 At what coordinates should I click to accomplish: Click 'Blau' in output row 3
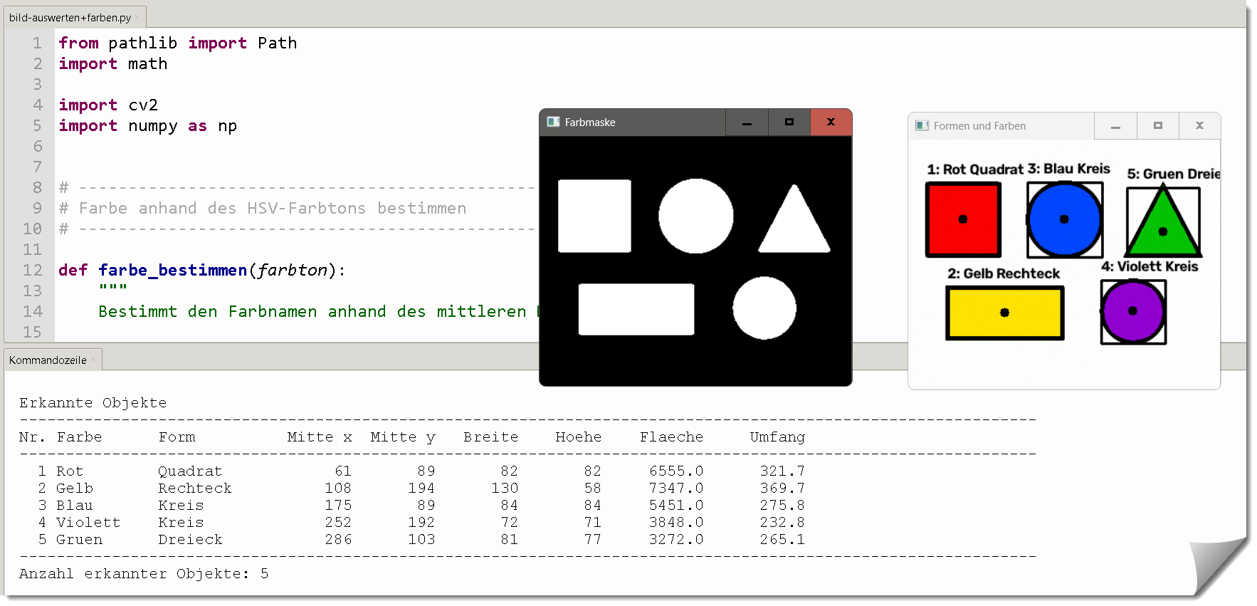click(x=75, y=506)
